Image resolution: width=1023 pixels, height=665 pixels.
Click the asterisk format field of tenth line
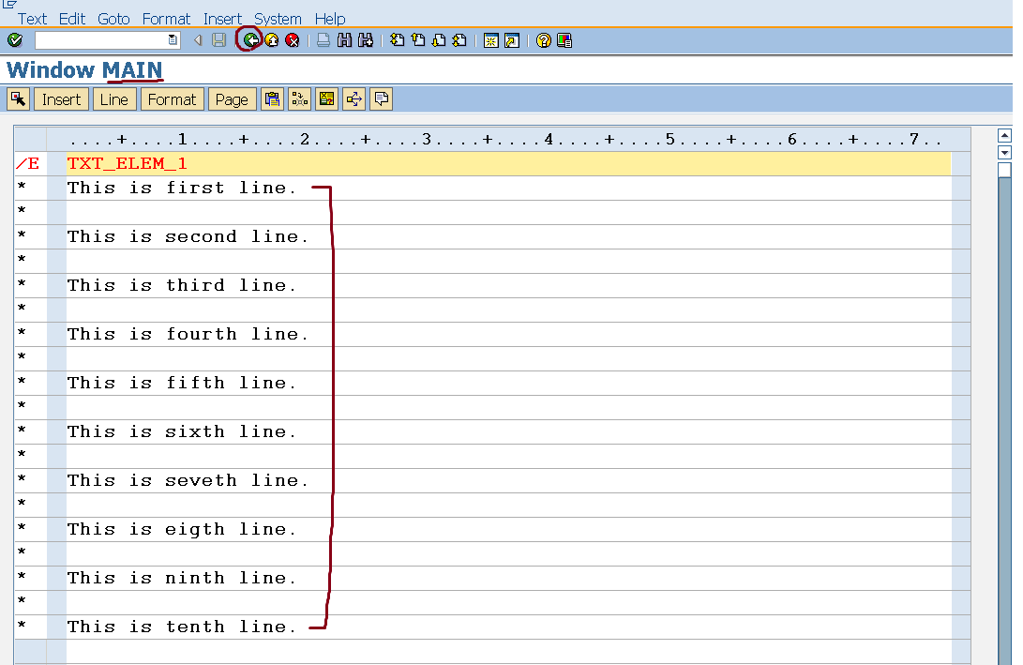point(30,627)
